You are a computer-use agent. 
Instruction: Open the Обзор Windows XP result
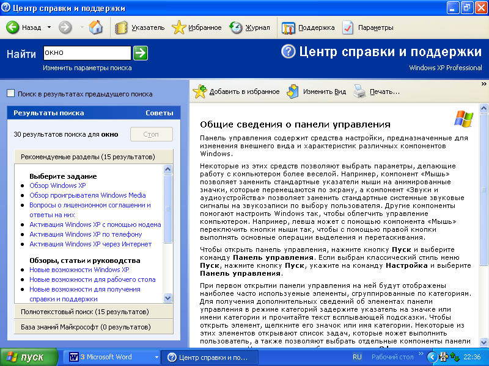coord(57,185)
